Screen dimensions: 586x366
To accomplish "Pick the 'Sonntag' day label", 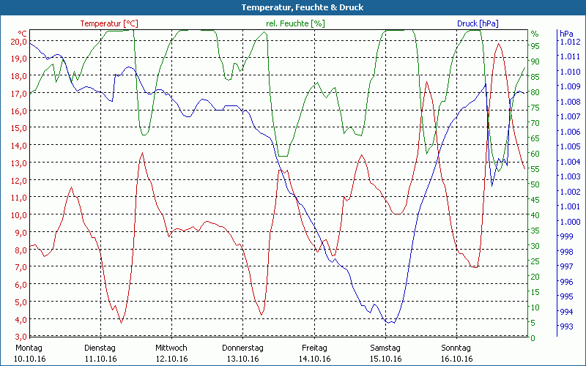I will click(456, 348).
